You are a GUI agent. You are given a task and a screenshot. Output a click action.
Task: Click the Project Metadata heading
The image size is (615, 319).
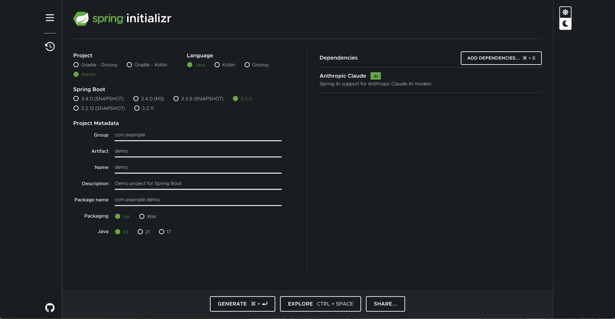coord(96,123)
